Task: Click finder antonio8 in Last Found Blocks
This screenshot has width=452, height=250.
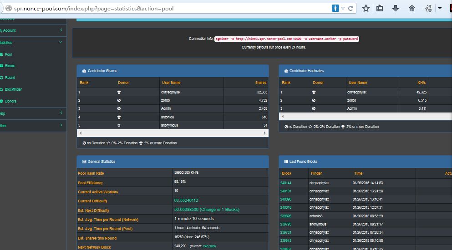Action: (316, 216)
